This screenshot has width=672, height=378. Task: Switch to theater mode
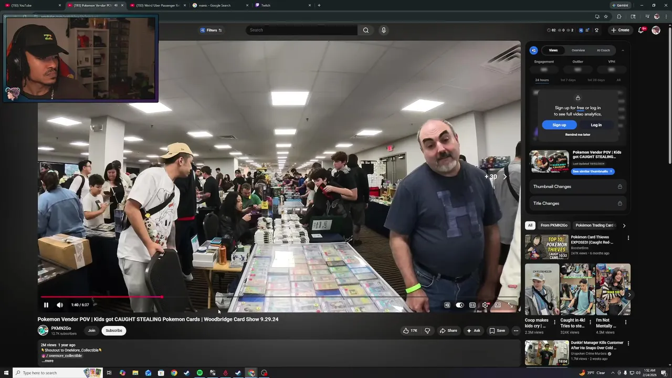point(498,305)
